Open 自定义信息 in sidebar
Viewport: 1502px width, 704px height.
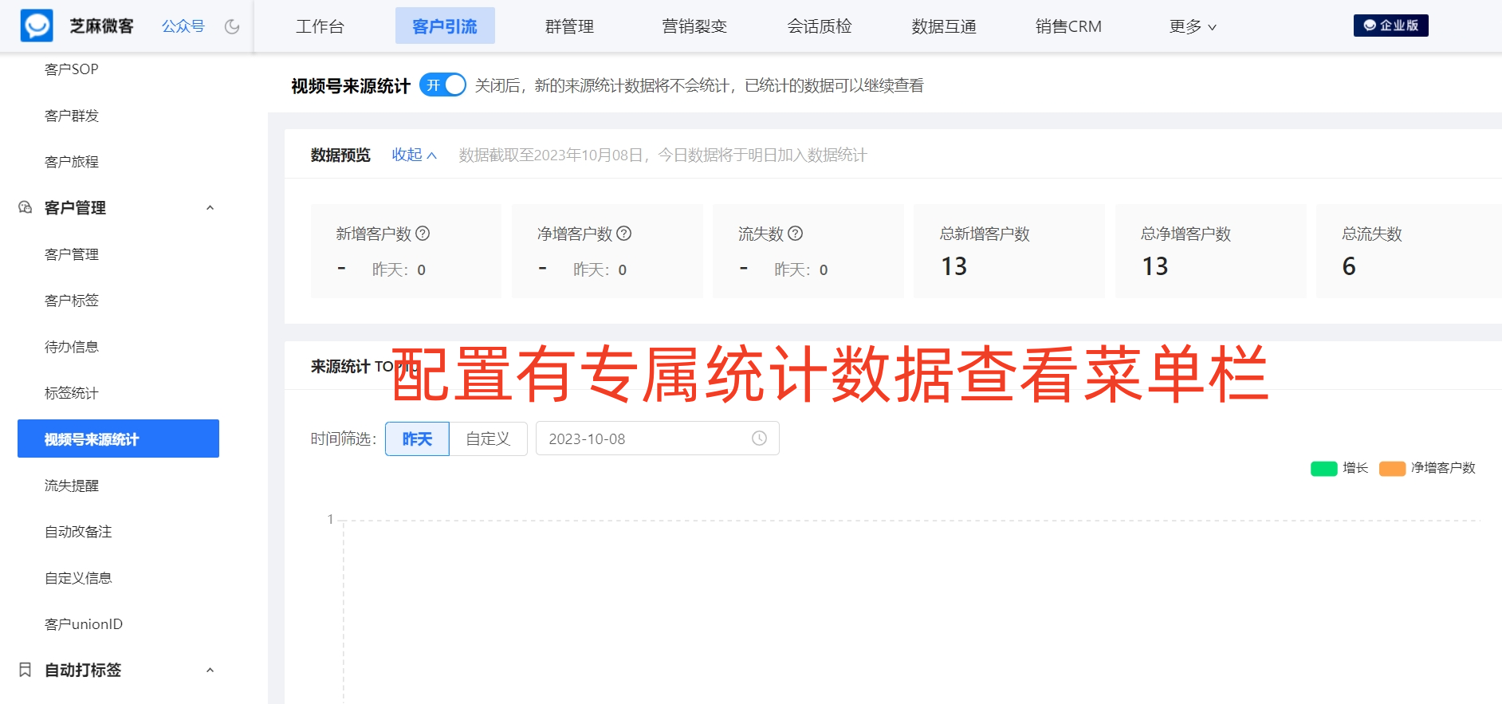click(78, 578)
